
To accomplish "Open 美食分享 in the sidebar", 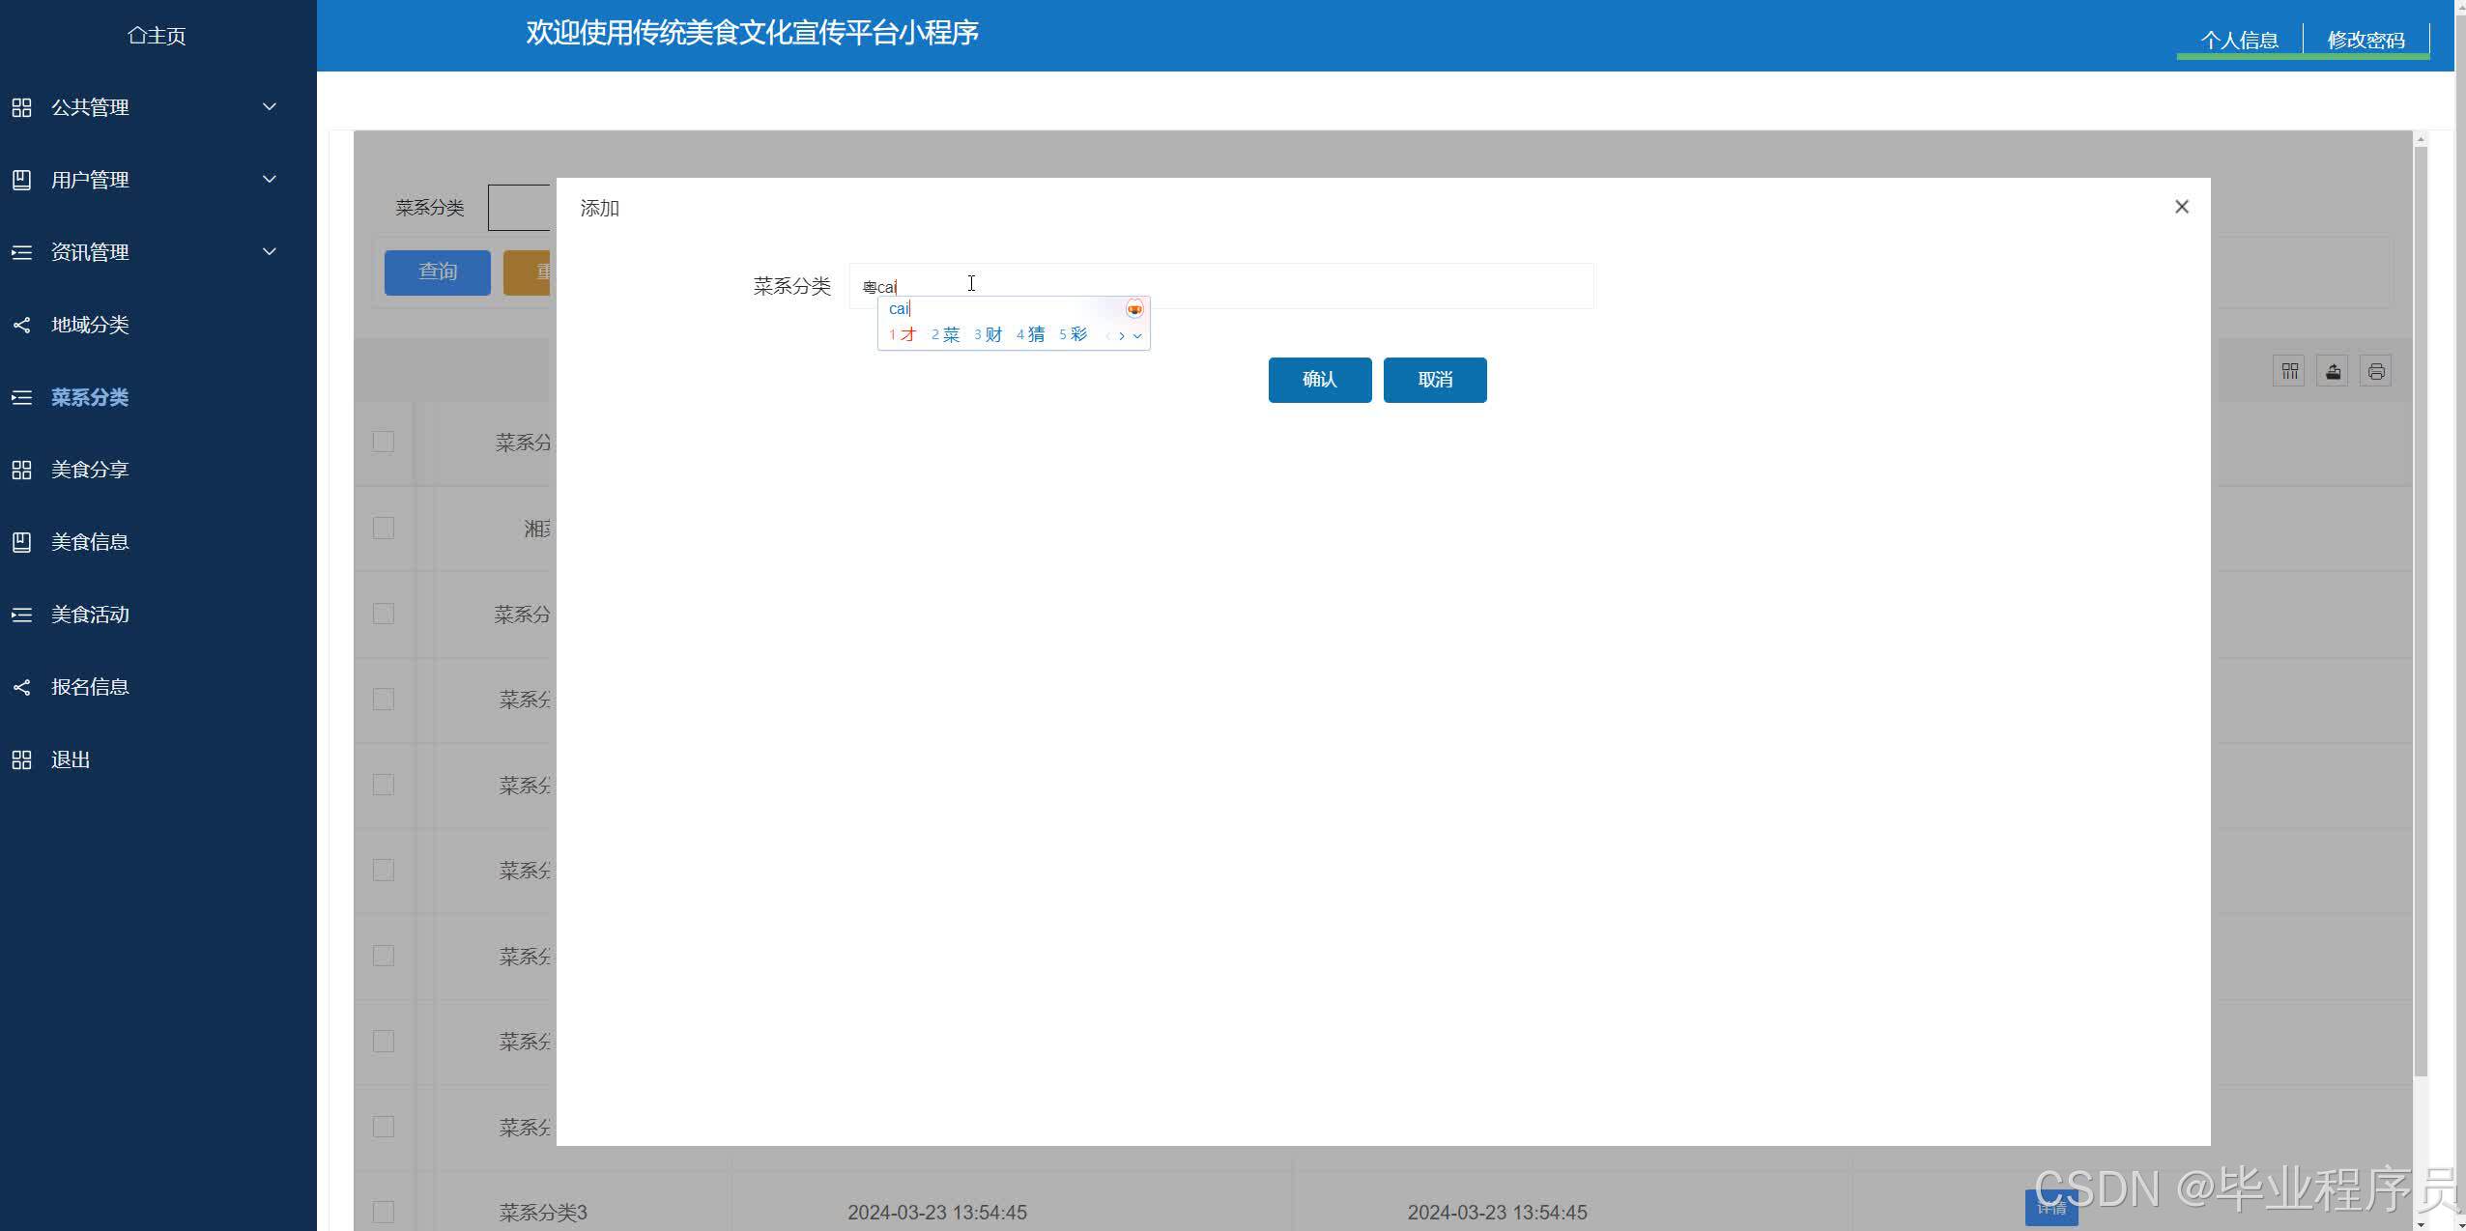I will click(x=90, y=470).
